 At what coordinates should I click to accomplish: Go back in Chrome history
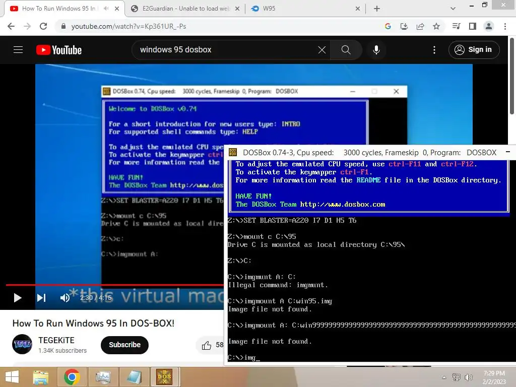coord(11,26)
